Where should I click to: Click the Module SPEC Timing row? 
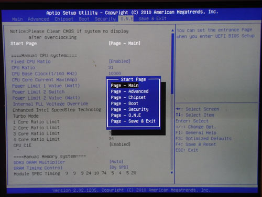(x=75, y=173)
